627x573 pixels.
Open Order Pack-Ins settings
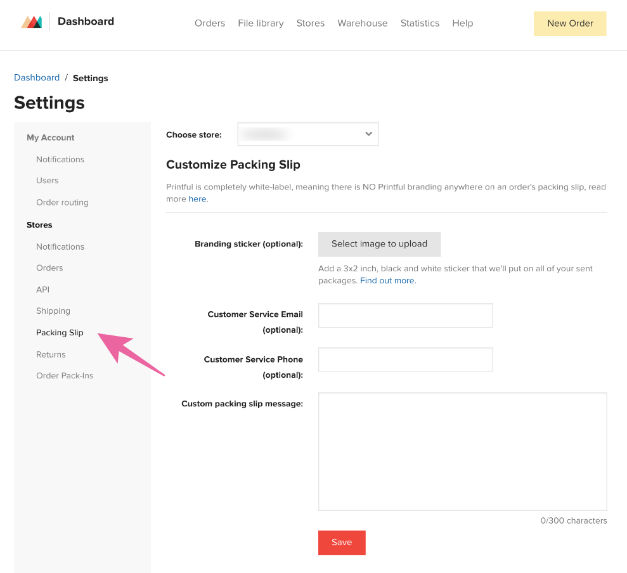click(x=65, y=376)
